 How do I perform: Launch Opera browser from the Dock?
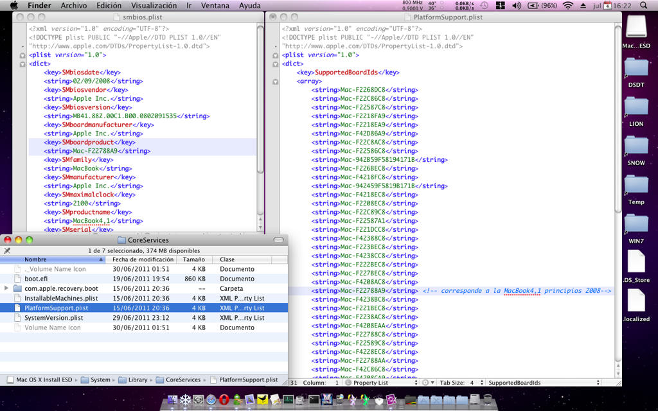tap(224, 399)
